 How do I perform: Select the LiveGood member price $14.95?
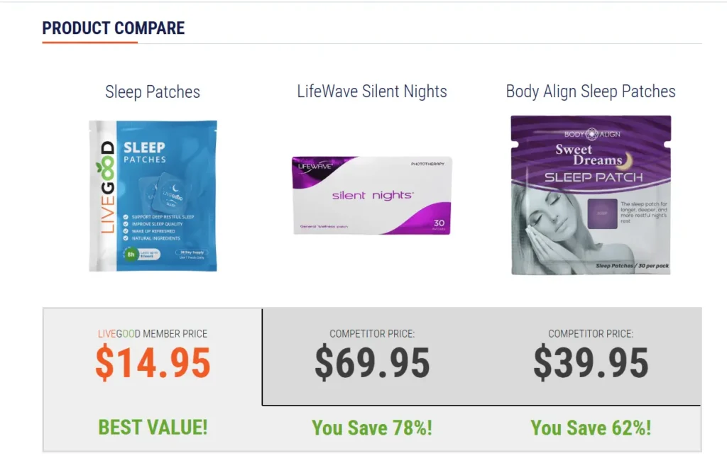pyautogui.click(x=153, y=362)
